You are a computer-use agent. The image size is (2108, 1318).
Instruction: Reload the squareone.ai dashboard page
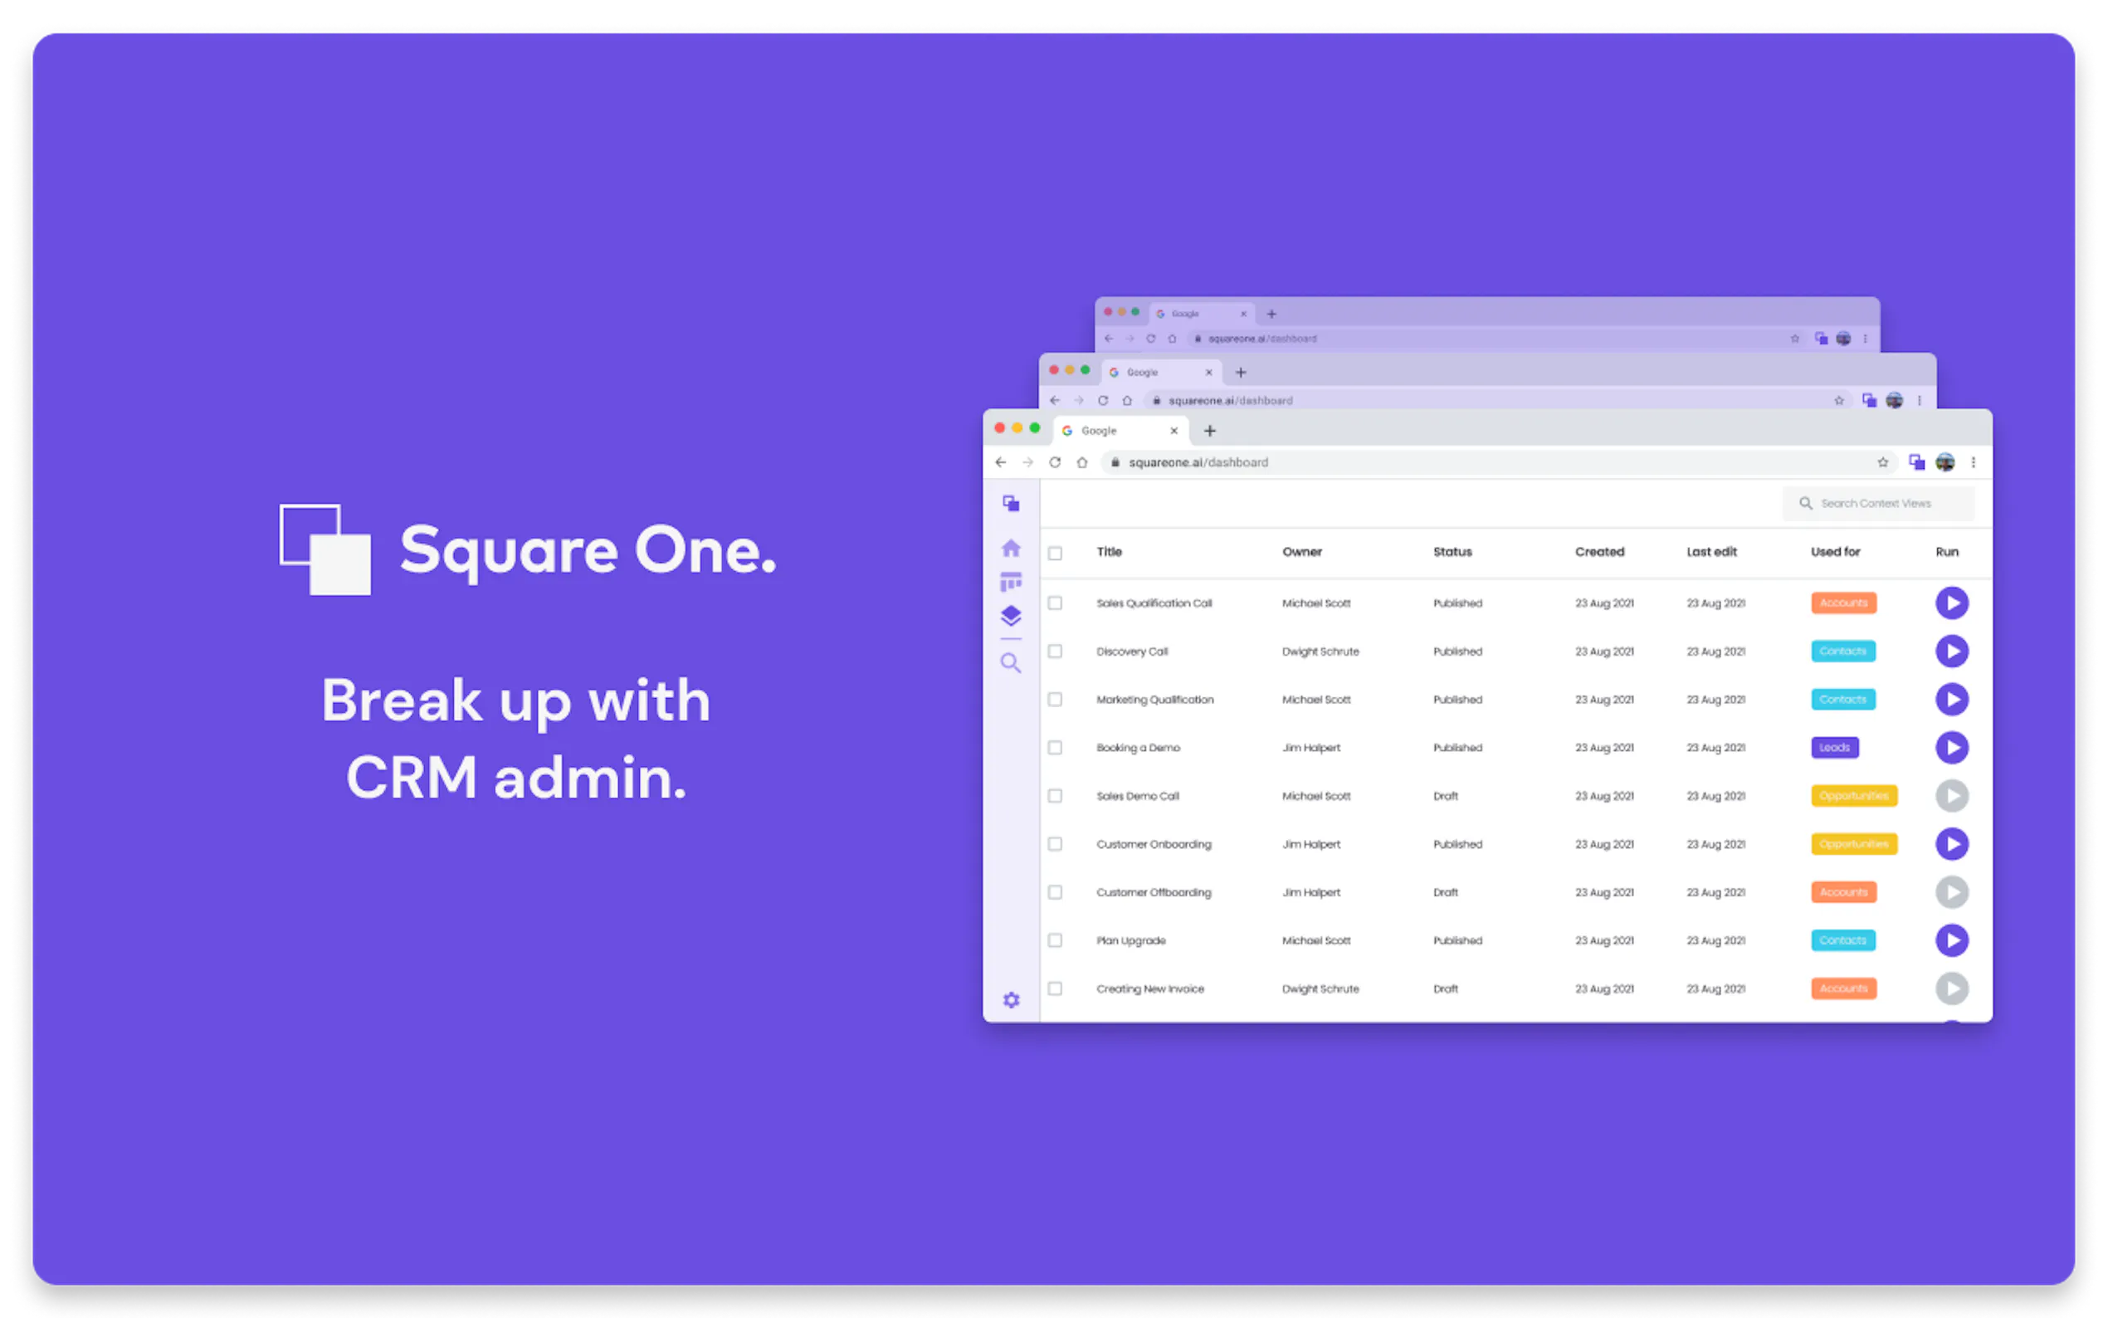[1055, 462]
